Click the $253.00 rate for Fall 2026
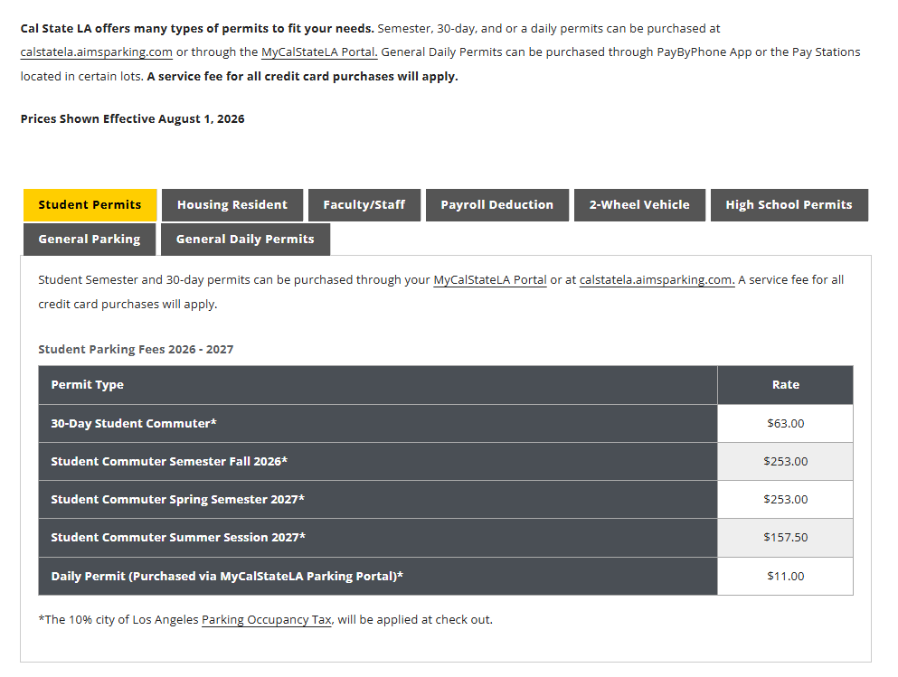This screenshot has height=677, width=898. pyautogui.click(x=785, y=461)
